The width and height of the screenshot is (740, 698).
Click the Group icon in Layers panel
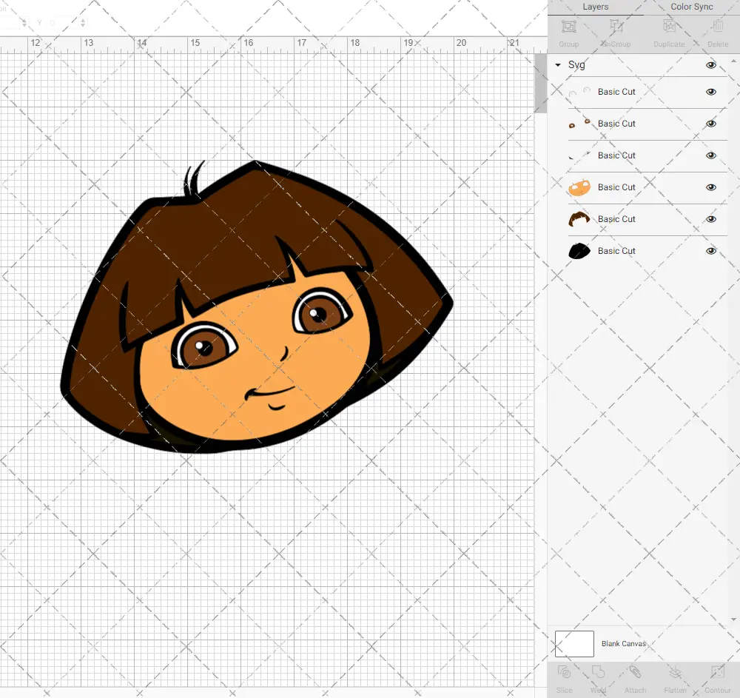[x=568, y=27]
